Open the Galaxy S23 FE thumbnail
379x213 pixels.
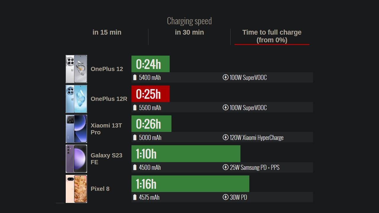tap(76, 159)
